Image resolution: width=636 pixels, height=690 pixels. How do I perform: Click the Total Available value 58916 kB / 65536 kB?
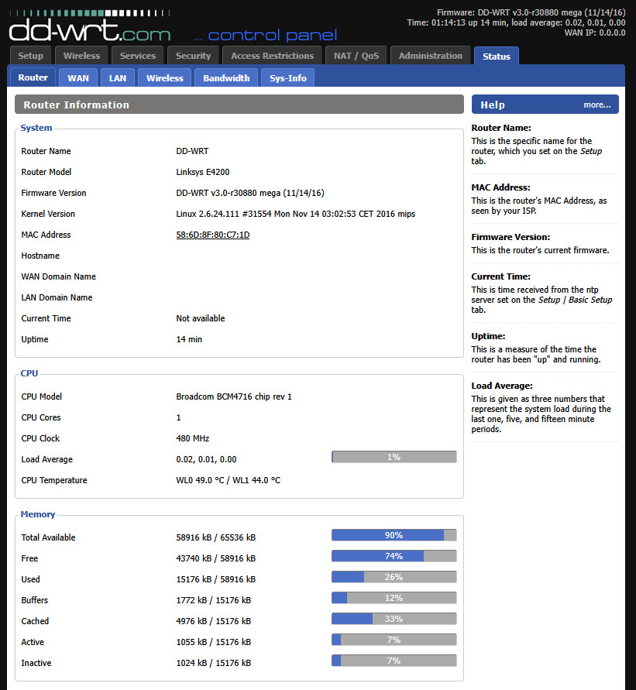(215, 537)
